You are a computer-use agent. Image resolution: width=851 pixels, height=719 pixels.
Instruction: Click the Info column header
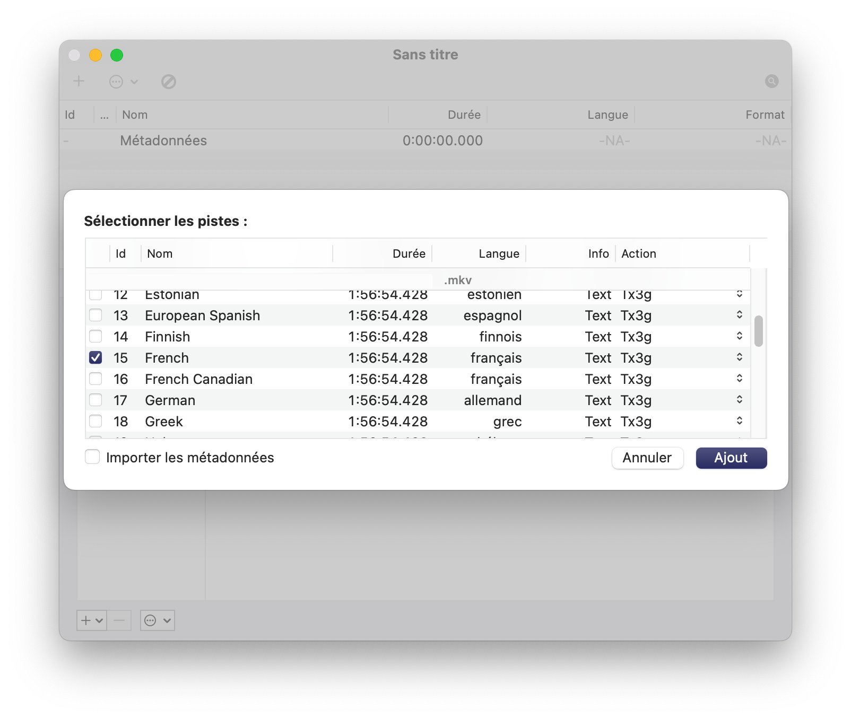[x=570, y=253]
